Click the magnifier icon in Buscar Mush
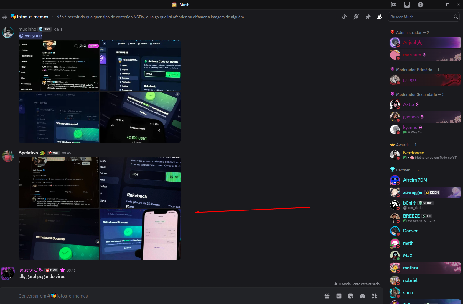The height and width of the screenshot is (304, 463). [x=456, y=17]
